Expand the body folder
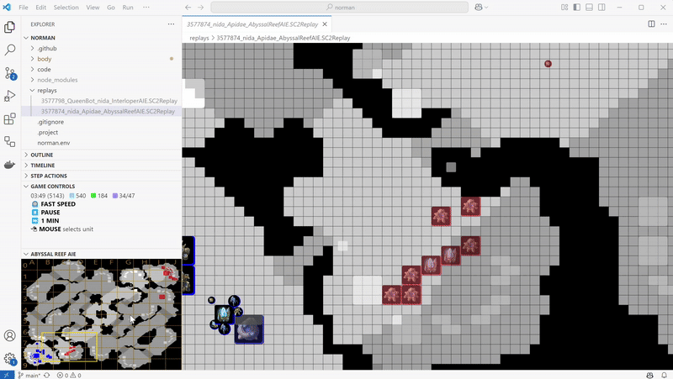The image size is (673, 379). pyautogui.click(x=102, y=59)
